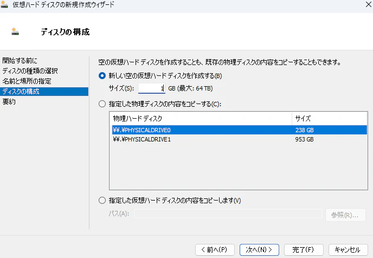373x258 pixels.
Task: Select 新しい空の仮想ハード ディスクを作成する radio button
Action: (102, 76)
